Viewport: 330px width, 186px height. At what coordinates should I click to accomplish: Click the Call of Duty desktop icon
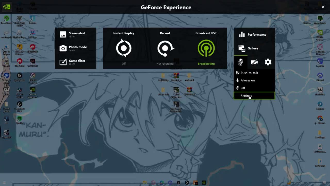[176, 92]
